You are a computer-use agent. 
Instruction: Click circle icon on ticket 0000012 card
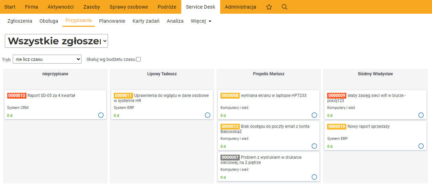pos(314,146)
